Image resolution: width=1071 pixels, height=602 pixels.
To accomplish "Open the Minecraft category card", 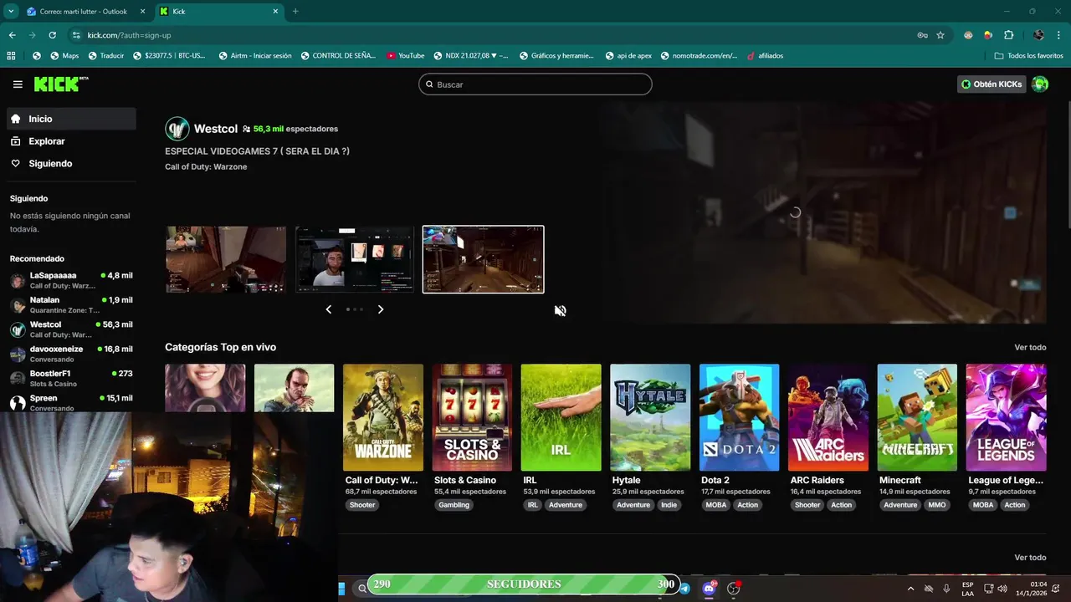I will coord(917,417).
